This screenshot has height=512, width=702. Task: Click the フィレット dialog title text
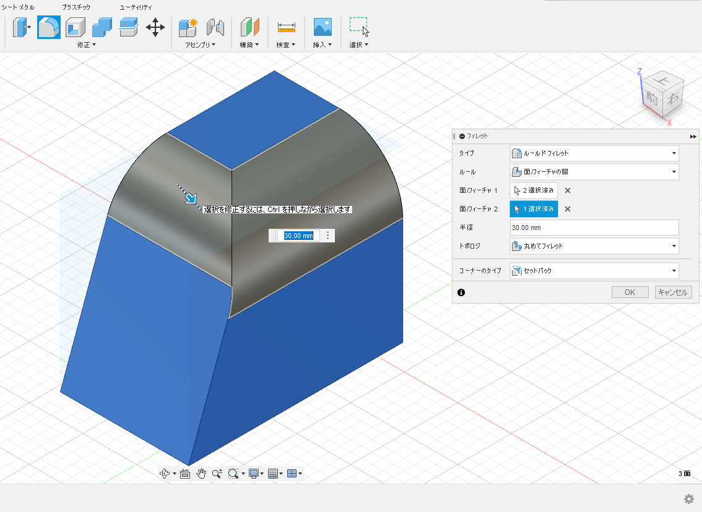click(x=477, y=137)
